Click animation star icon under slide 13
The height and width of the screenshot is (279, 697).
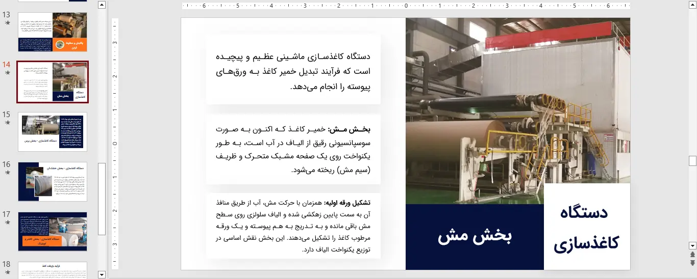click(7, 23)
